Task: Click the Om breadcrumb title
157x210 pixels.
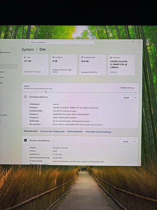Action: coord(43,49)
